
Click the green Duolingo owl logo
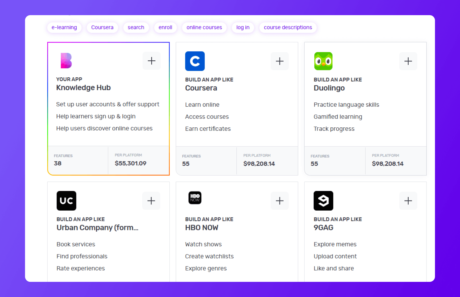tap(323, 61)
